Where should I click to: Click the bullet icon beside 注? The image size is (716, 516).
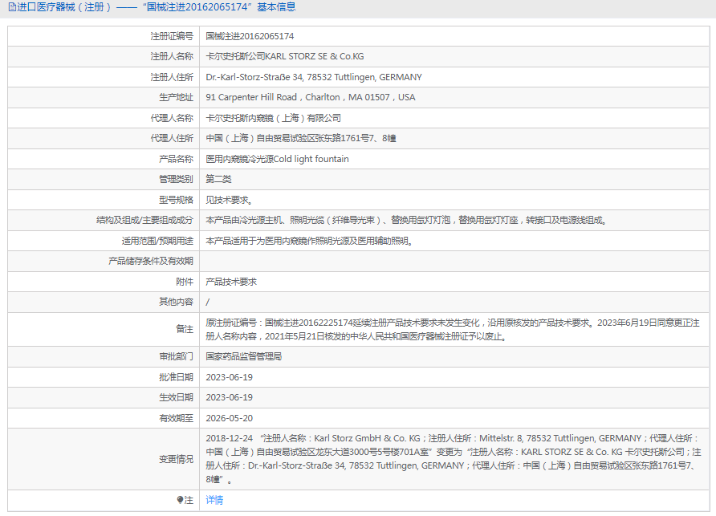pos(180,500)
